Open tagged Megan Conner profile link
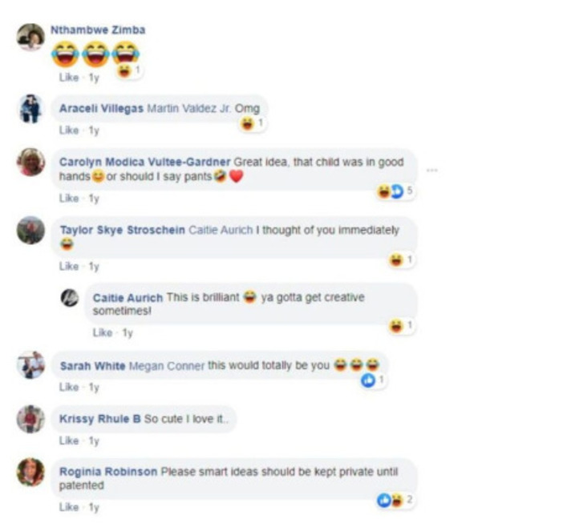This screenshot has width=563, height=531. pyautogui.click(x=167, y=366)
